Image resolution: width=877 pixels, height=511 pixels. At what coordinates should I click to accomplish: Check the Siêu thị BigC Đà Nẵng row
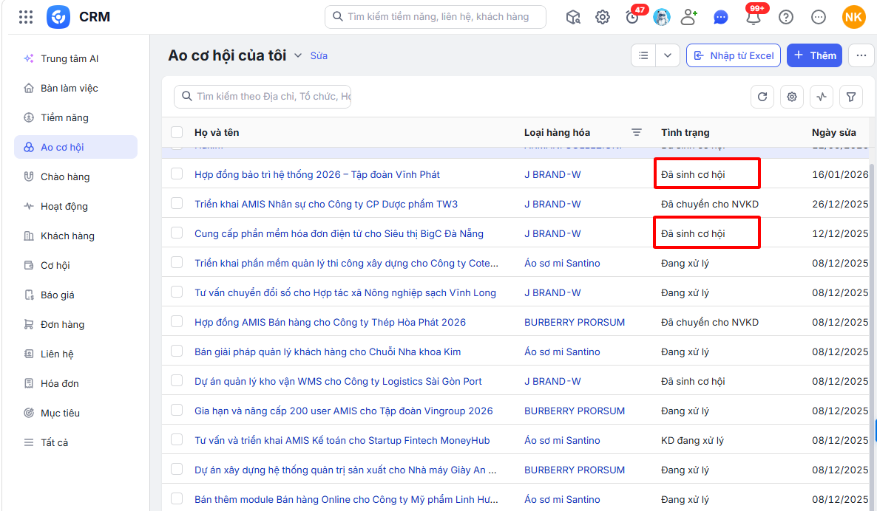pos(177,233)
